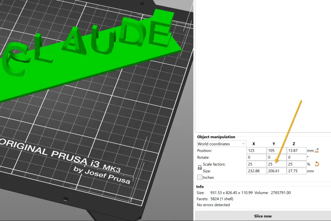Click the Position Z field showing 13.87

(x=296, y=150)
